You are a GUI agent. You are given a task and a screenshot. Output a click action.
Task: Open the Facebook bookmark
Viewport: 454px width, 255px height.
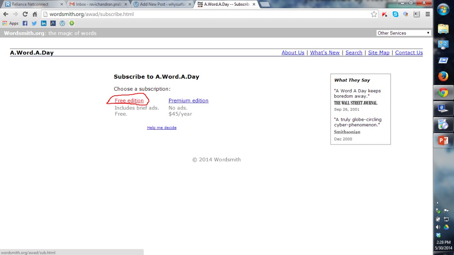click(25, 23)
